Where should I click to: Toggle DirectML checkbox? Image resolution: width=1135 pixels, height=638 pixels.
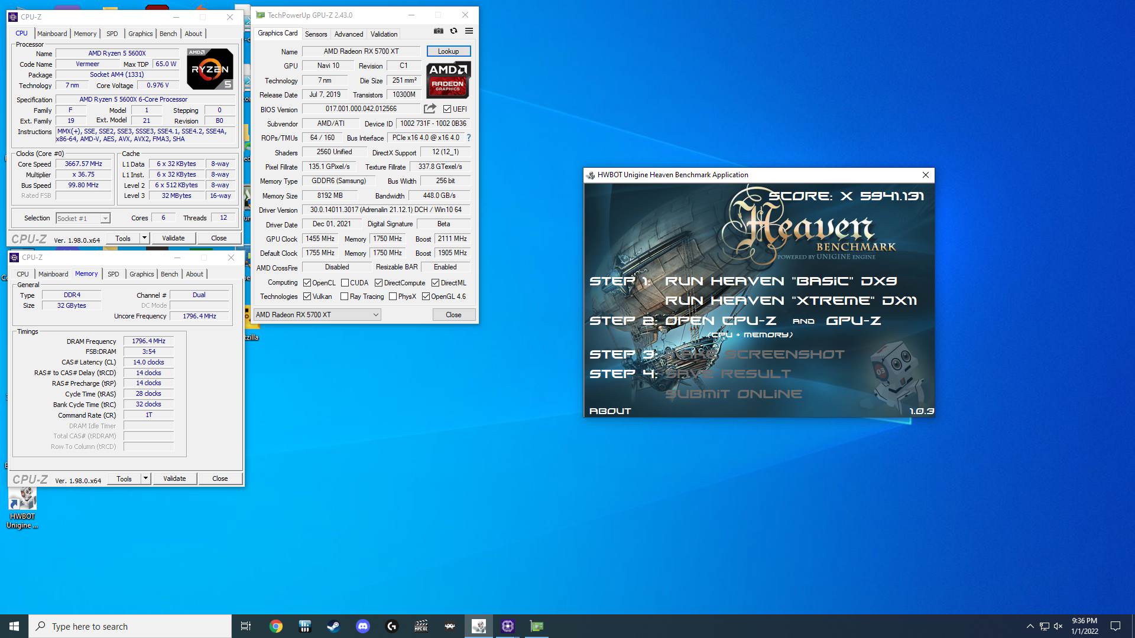pos(435,283)
